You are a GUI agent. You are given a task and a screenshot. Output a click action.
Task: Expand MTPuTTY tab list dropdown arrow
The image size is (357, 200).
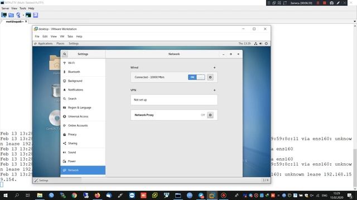point(355,22)
